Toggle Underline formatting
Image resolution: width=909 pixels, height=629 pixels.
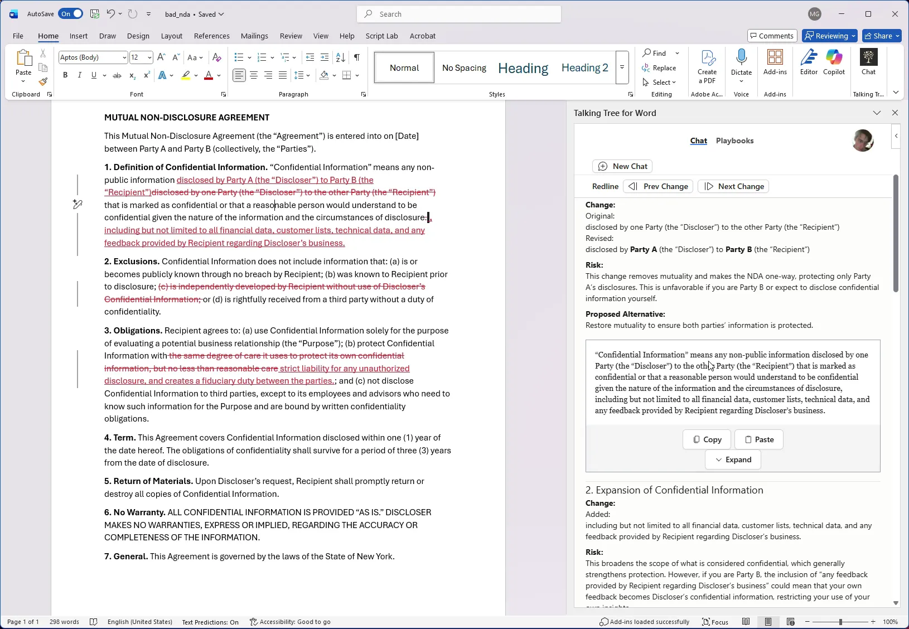(x=94, y=75)
